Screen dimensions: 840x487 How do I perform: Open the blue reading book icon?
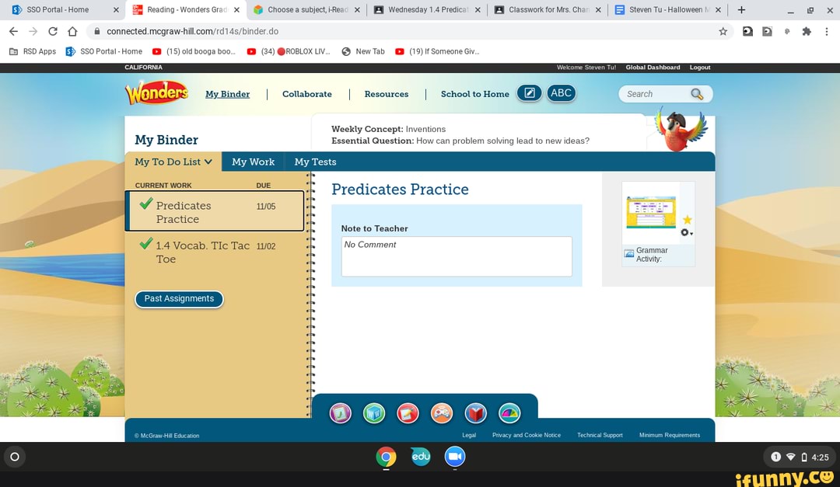(x=476, y=413)
